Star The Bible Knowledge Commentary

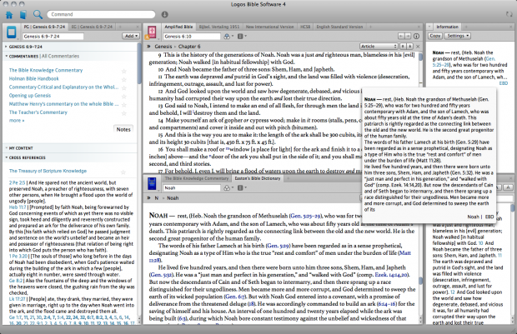click(x=124, y=71)
